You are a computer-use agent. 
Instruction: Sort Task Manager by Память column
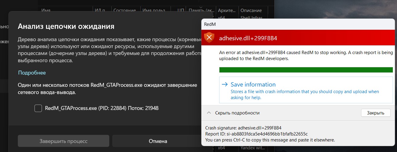click(201, 11)
